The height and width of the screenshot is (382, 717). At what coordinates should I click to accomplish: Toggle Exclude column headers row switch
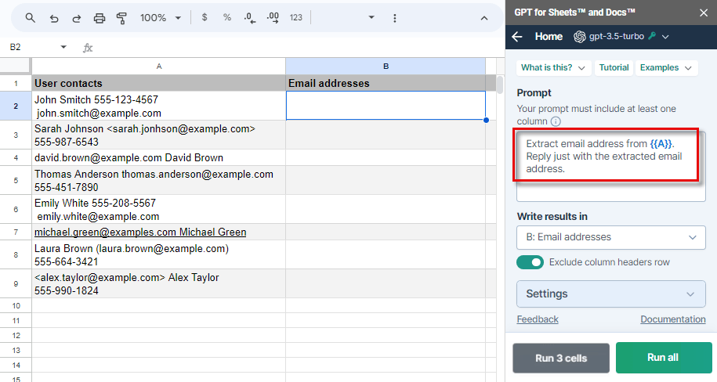coord(530,262)
